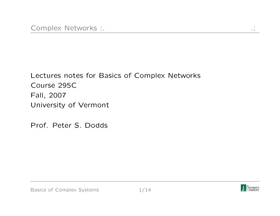Click the author line 'Prof. Peter S. Dodds'

69,125
